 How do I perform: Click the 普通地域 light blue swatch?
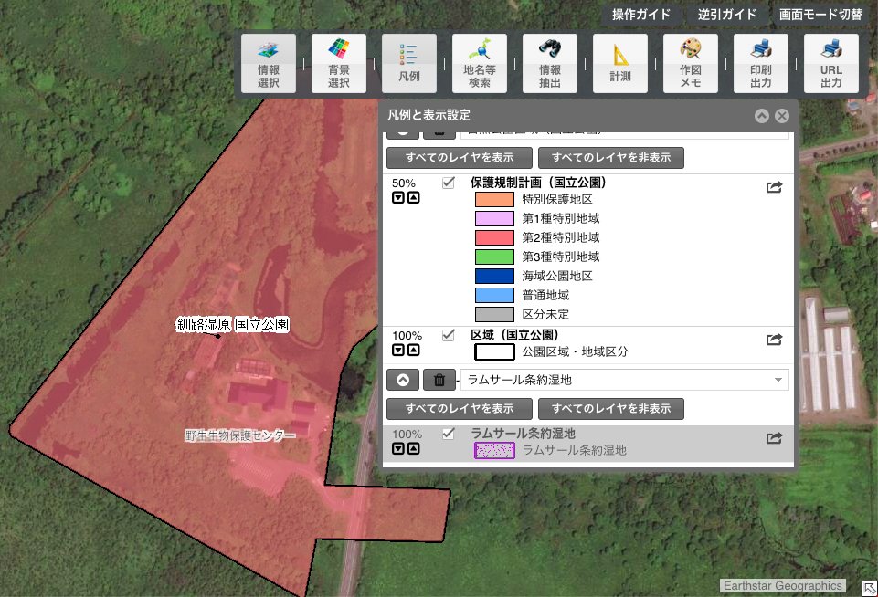(494, 295)
